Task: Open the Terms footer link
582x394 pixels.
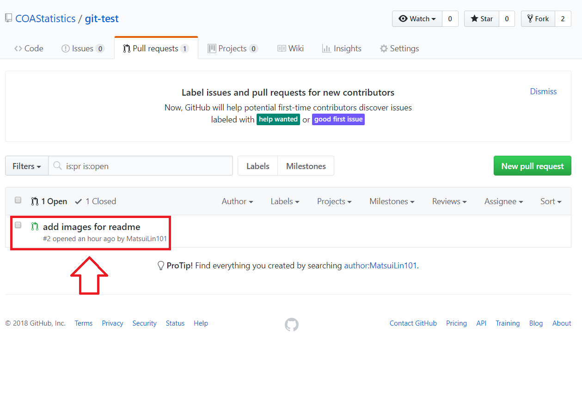Action: 84,323
